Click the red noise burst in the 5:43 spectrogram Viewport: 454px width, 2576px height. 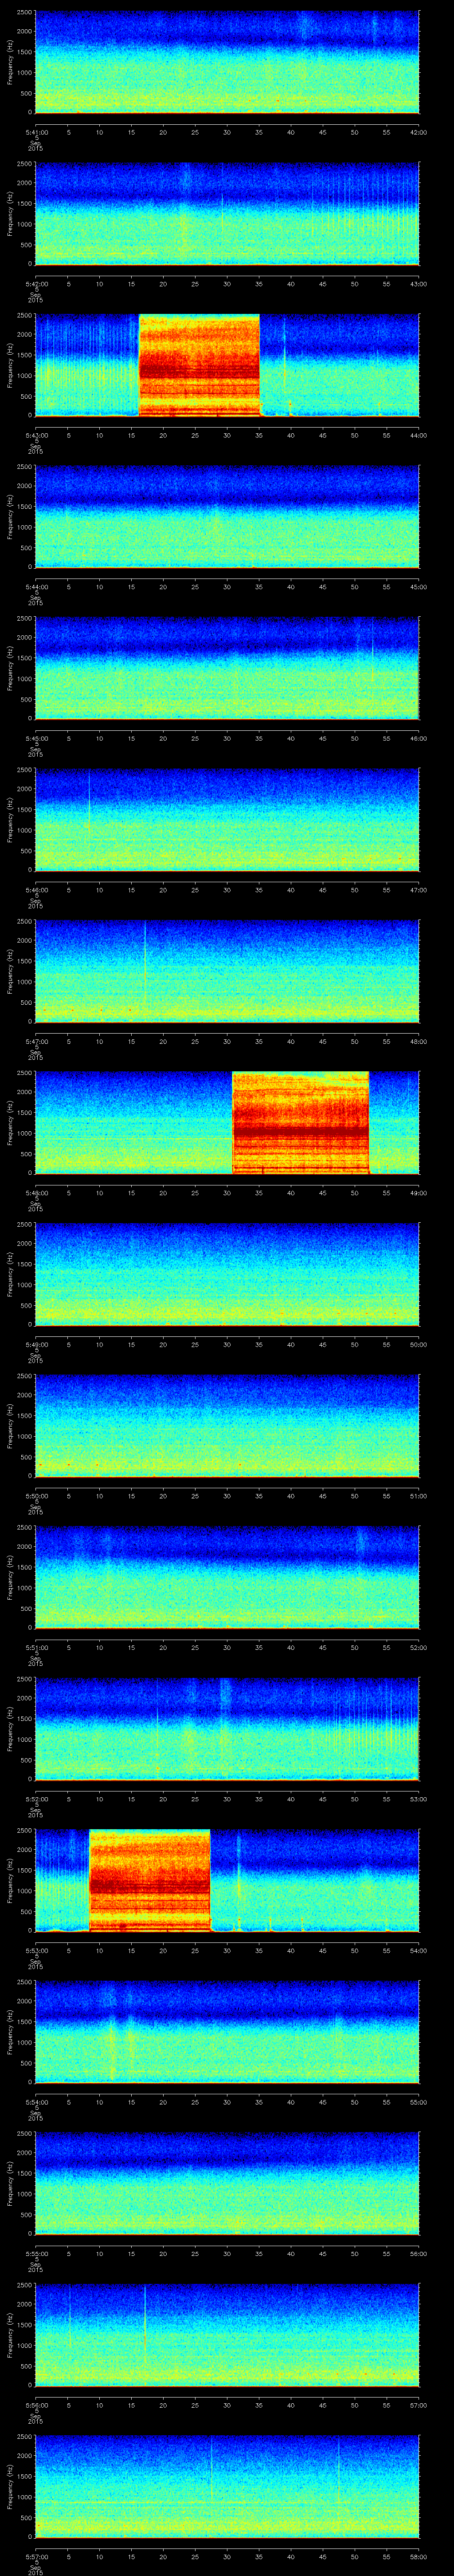(199, 364)
